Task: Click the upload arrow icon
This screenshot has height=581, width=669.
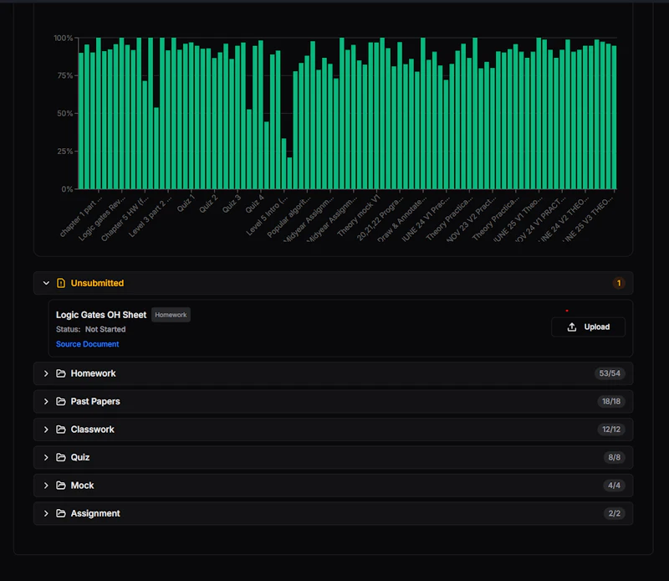Action: [572, 326]
